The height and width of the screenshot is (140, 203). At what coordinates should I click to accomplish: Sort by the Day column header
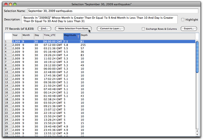[x=39, y=36]
